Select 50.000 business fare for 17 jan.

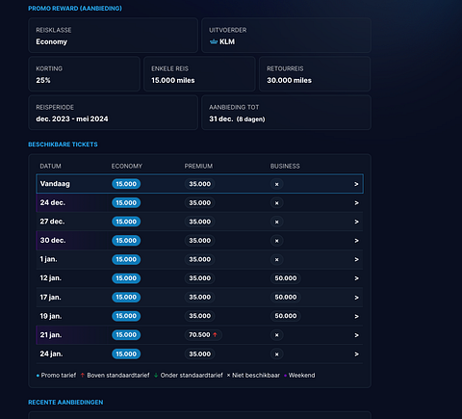(286, 298)
